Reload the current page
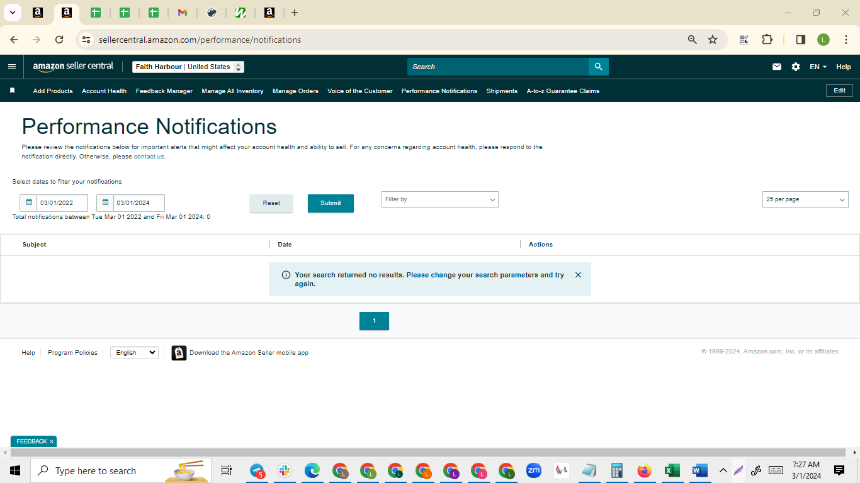Image resolution: width=860 pixels, height=483 pixels. click(x=59, y=40)
